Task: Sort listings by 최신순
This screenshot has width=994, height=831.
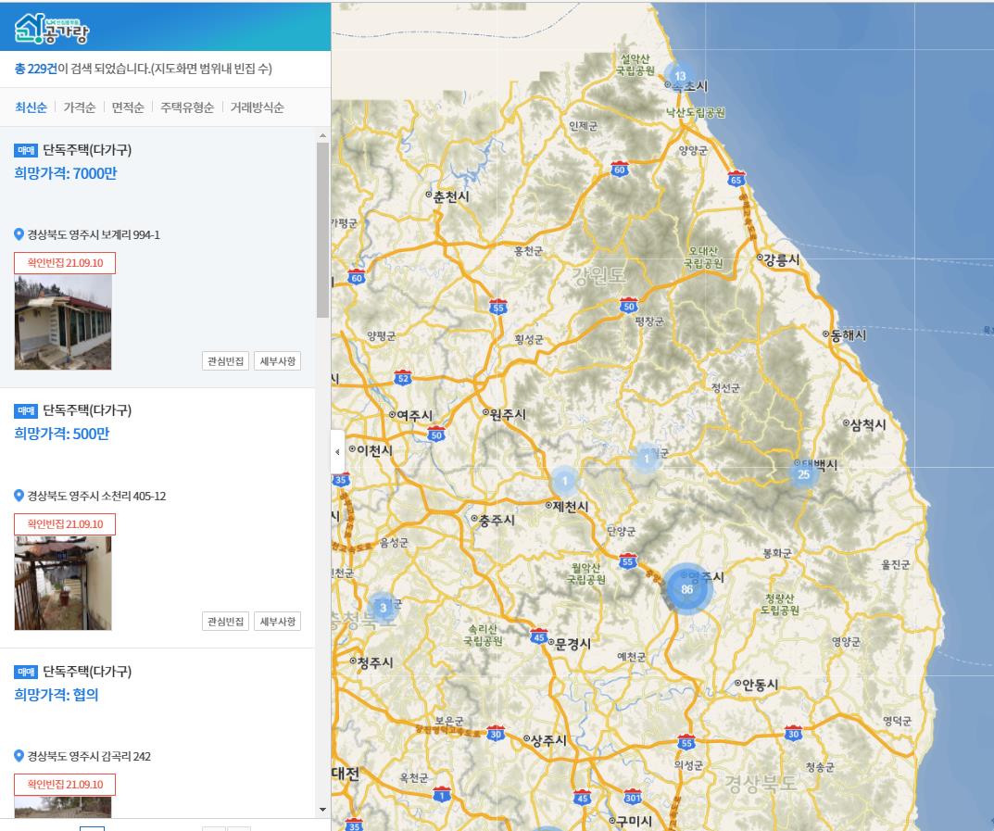Action: pyautogui.click(x=31, y=107)
